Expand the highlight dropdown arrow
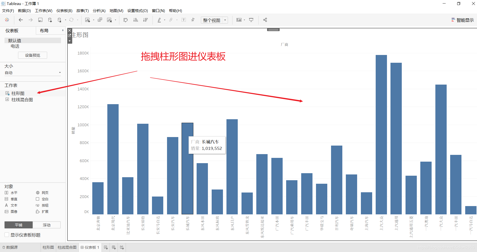This screenshot has width=477, height=252. 165,20
